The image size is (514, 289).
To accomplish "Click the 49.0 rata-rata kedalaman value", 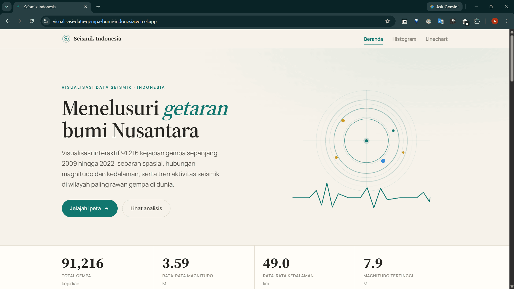I will tap(276, 263).
